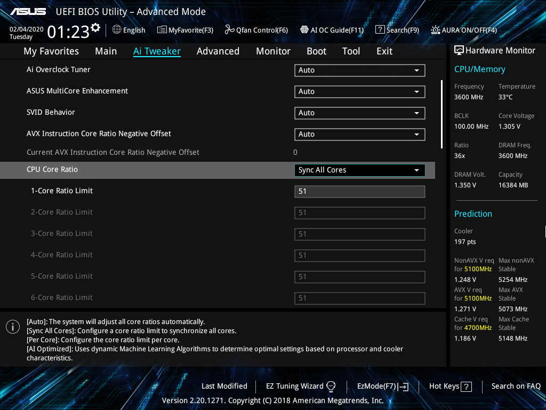The width and height of the screenshot is (546, 410).
Task: Click the 2-Core Ratio Limit field
Action: tap(360, 212)
